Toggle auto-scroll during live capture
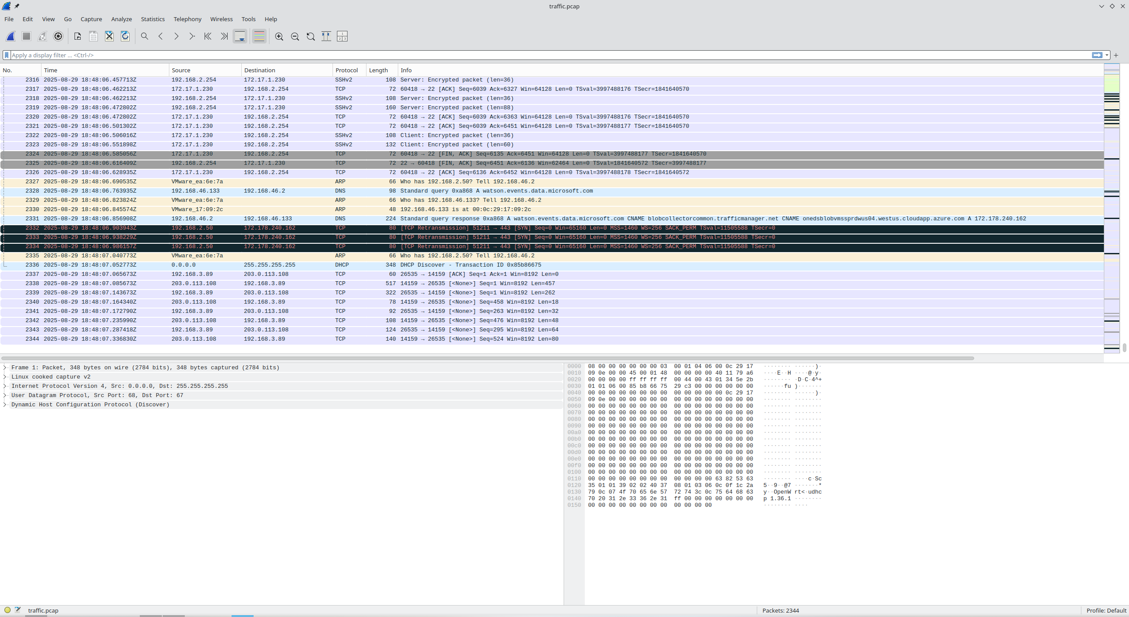This screenshot has height=617, width=1129. tap(240, 36)
